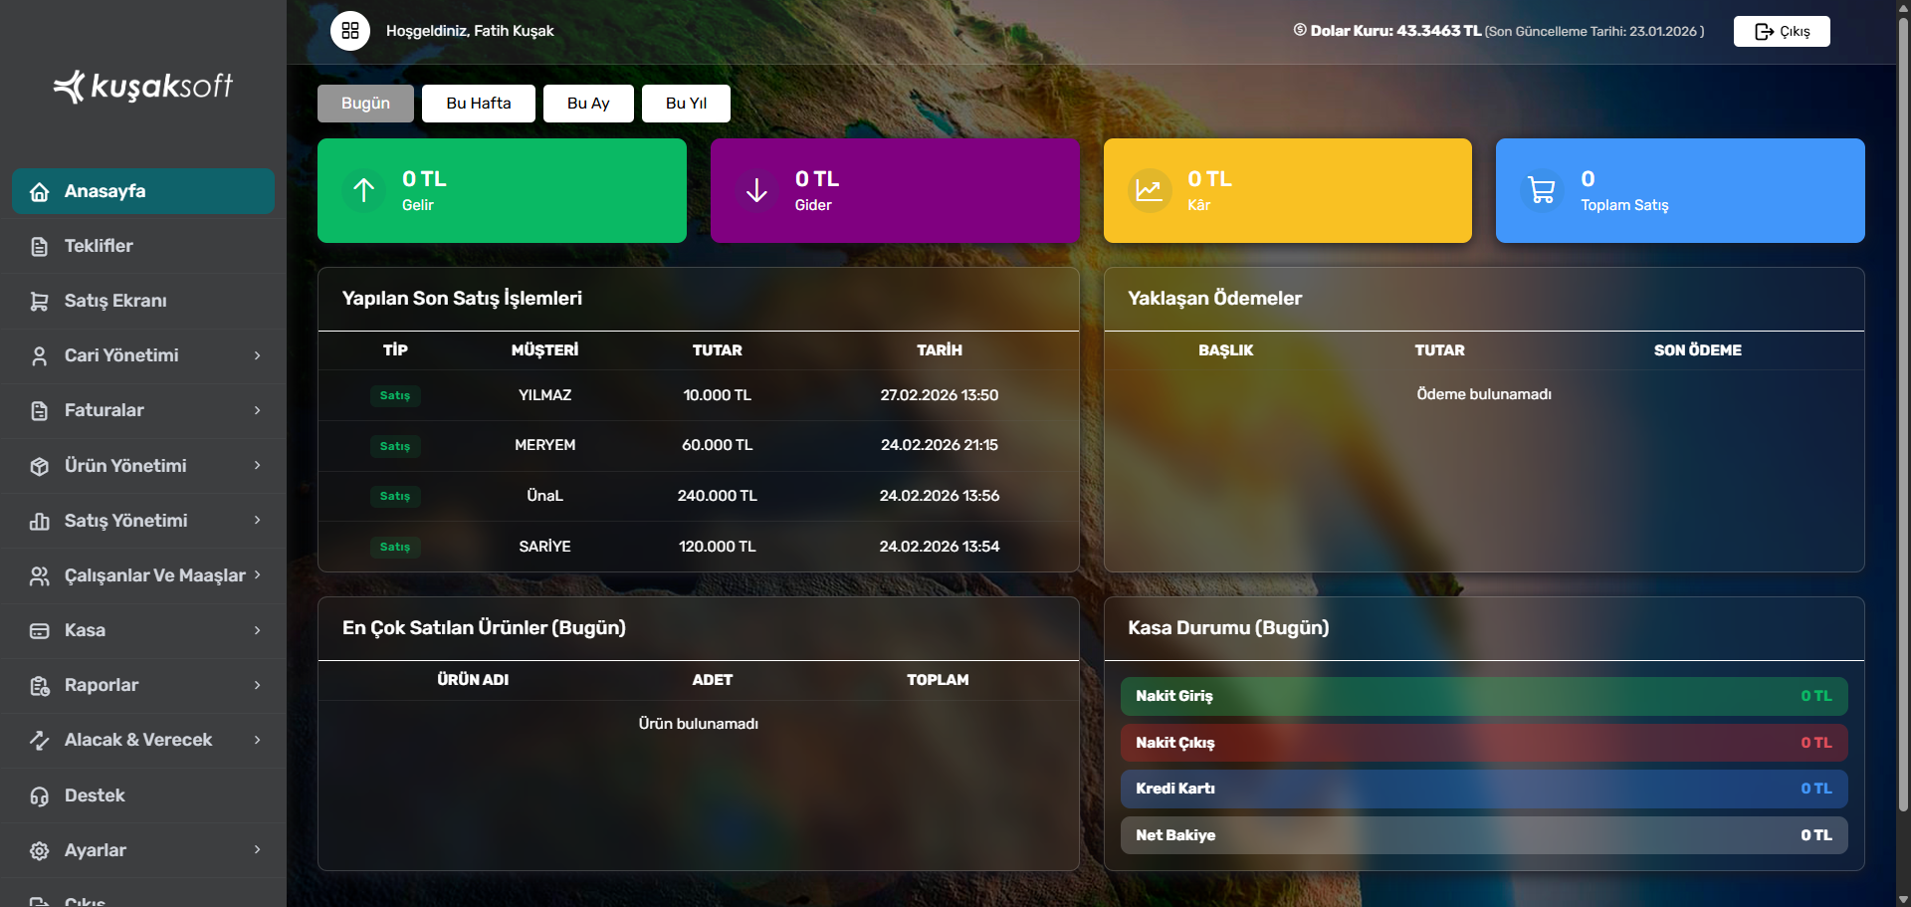The width and height of the screenshot is (1911, 907).
Task: Click the green Gelir up-arrow icon
Action: coord(364,190)
